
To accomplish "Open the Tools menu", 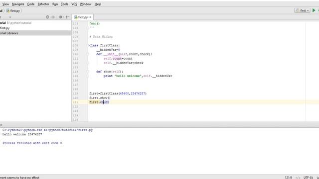I will pyautogui.click(x=64, y=4).
